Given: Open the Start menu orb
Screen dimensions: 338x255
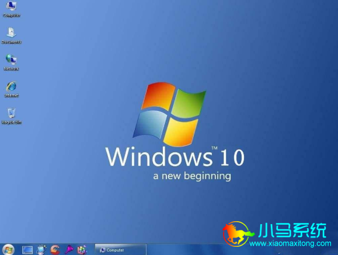Looking at the screenshot, I should tap(8, 250).
